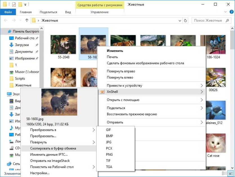Choose Отправить на ImageShack
Viewport: 235px width, 177px height.
[x=50, y=161]
